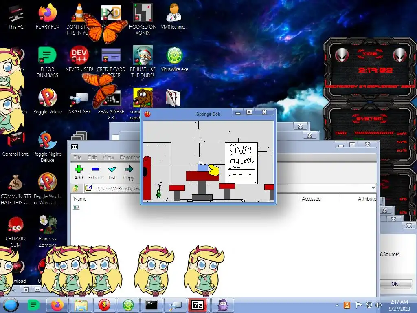The image size is (417, 313).
Task: Launch NEVER USED! Dev-C++ shortcut
Action: pos(79,59)
